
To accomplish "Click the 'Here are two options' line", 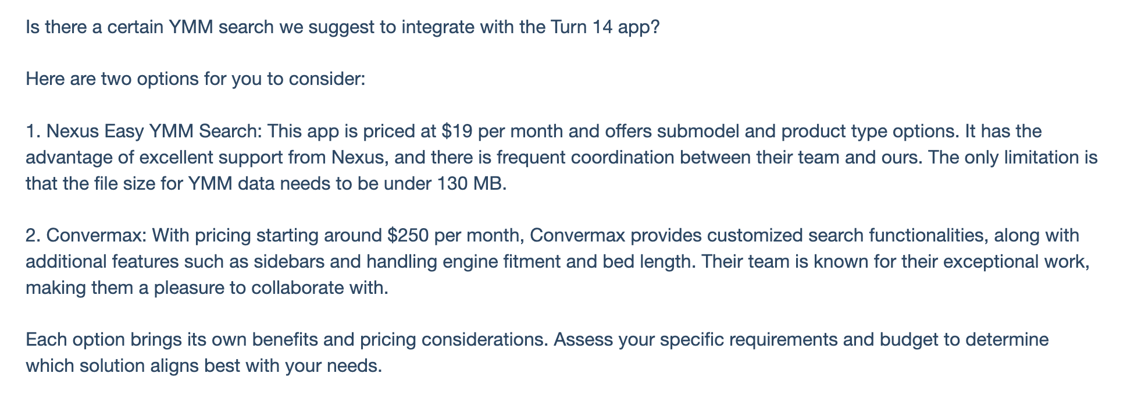I will pyautogui.click(x=195, y=79).
